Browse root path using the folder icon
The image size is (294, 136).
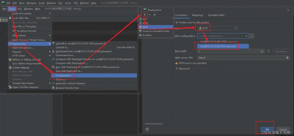[x=262, y=51]
